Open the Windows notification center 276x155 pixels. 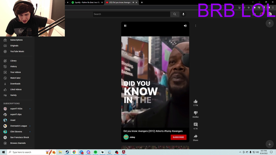pyautogui.click(x=271, y=152)
